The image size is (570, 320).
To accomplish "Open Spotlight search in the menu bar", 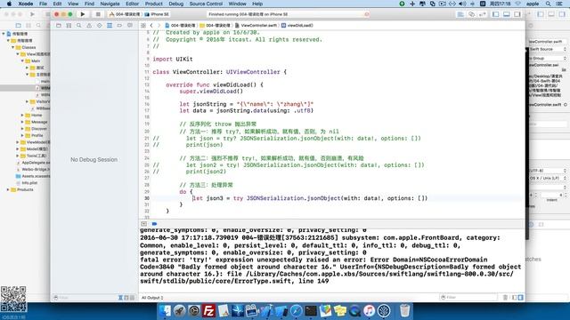I will (x=548, y=4).
